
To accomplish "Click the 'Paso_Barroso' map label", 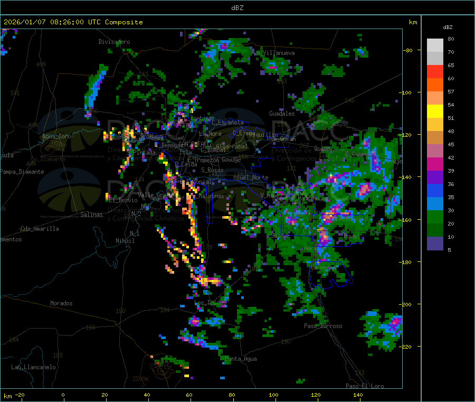I will click(x=323, y=326).
